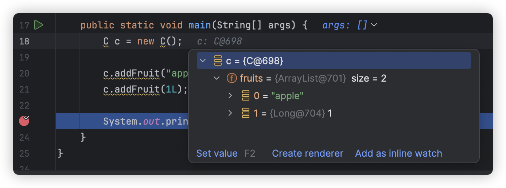The width and height of the screenshot is (506, 188).
Task: Click the field icon beside fruits
Action: [232, 78]
